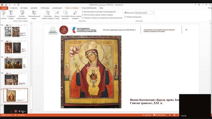The height and width of the screenshot is (119, 212).
Task: Switch to the ВСТАВКА ribbon tab
Action: (x=24, y=8)
